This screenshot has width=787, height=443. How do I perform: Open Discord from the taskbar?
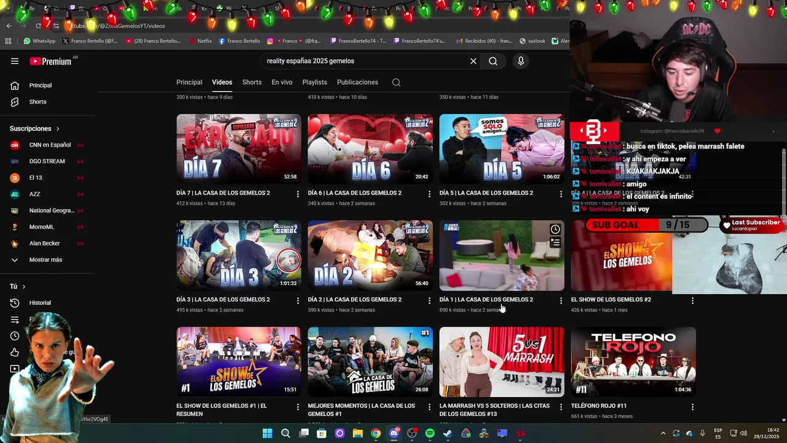(x=394, y=433)
